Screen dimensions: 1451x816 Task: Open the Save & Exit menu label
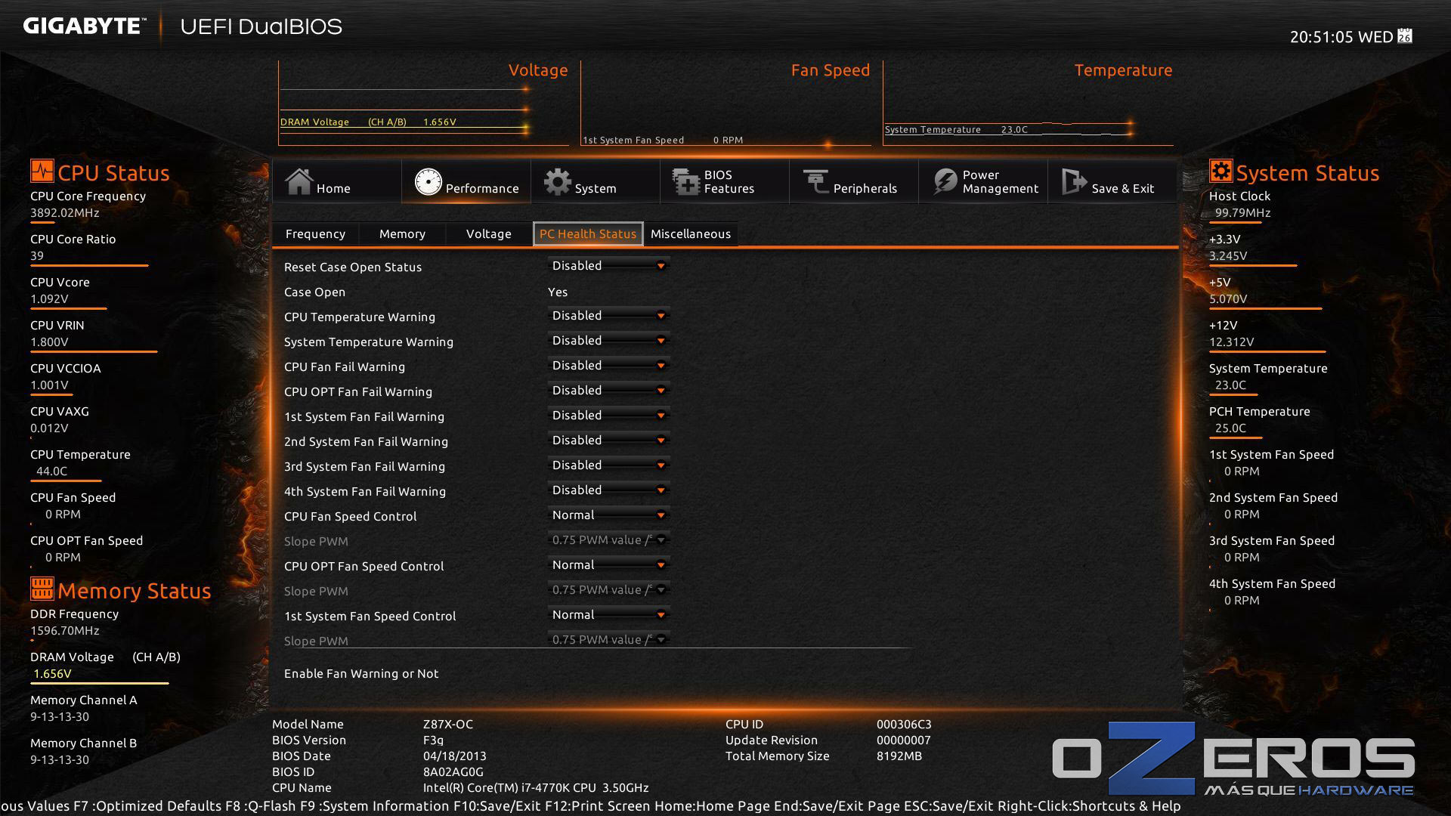click(x=1123, y=189)
